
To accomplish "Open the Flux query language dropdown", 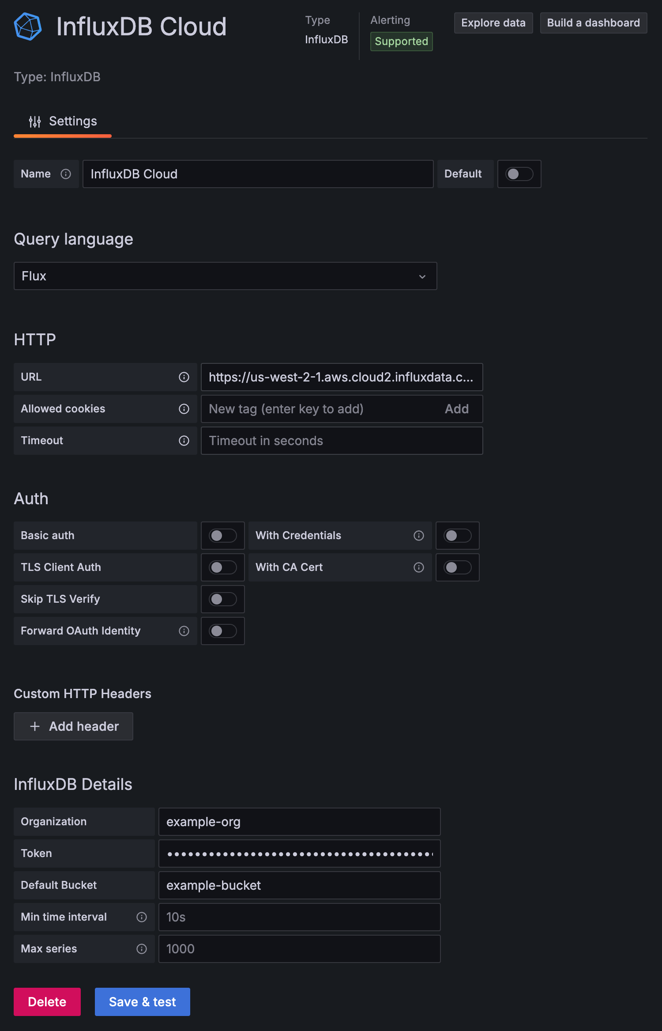I will click(x=225, y=276).
